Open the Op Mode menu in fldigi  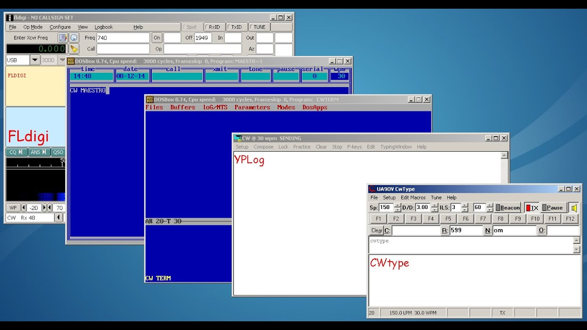tap(33, 27)
